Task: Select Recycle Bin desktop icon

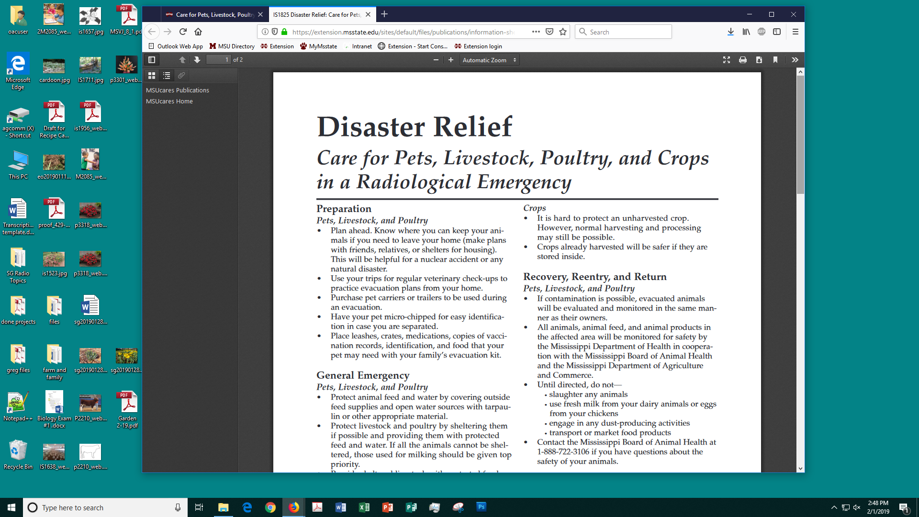Action: coord(18,455)
